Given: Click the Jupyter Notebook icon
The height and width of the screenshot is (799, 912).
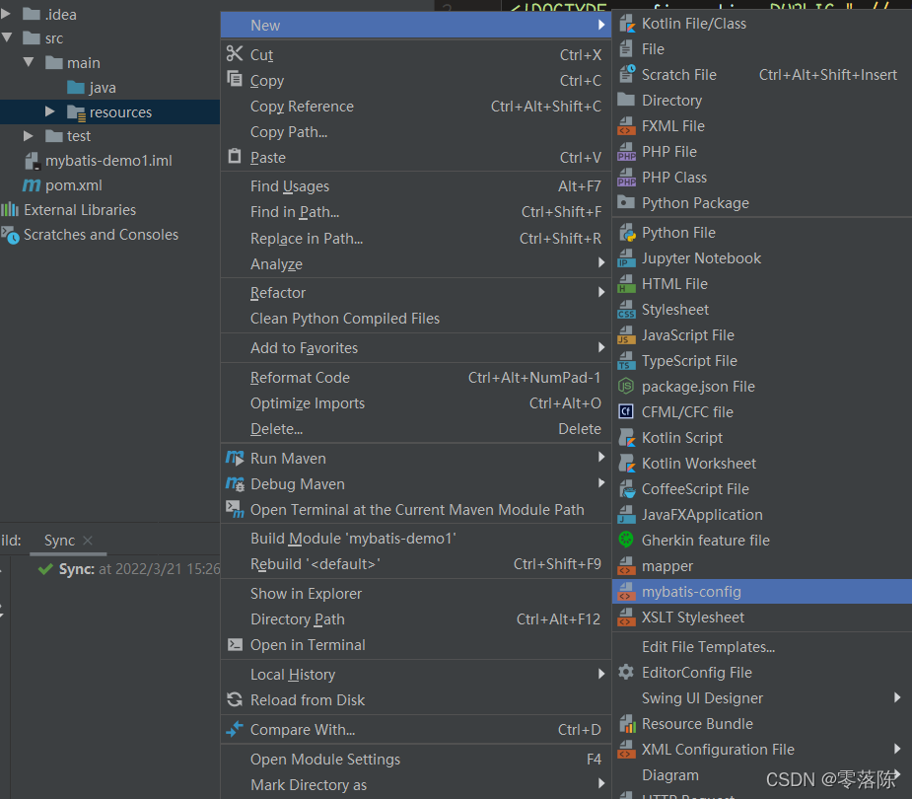Looking at the screenshot, I should pyautogui.click(x=626, y=258).
